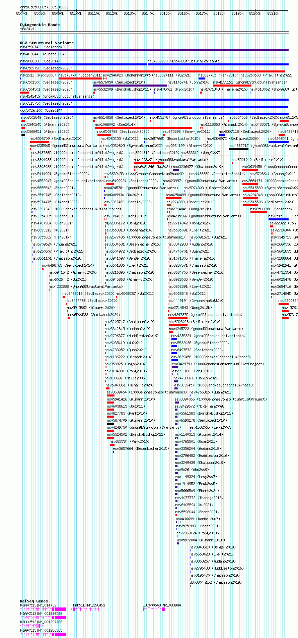The image size is (298, 638).
Task: Click the 85150k ruler tick label
Action: (165, 14)
